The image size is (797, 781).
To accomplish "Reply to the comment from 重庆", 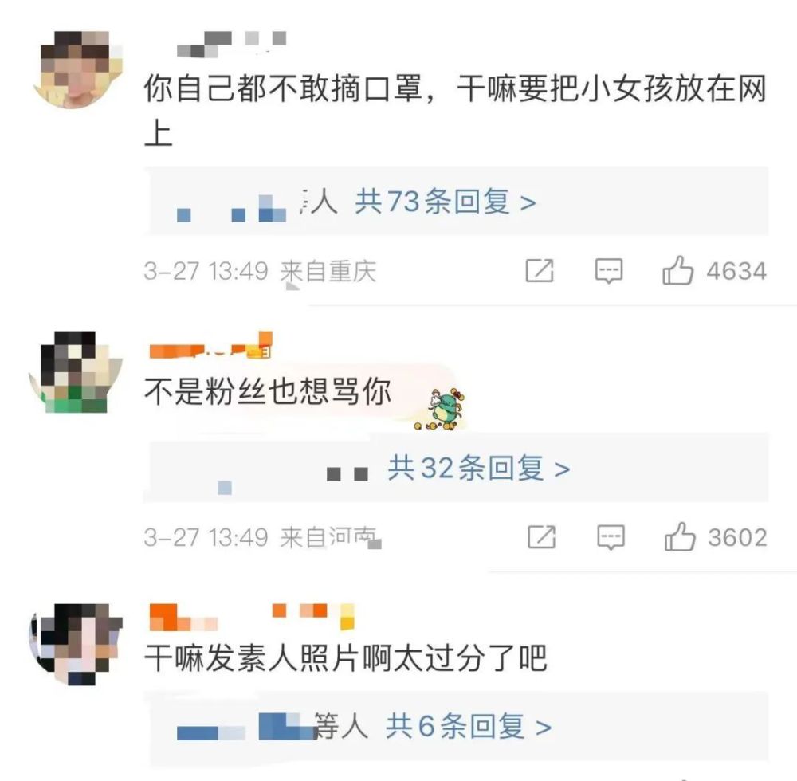I will tap(609, 270).
